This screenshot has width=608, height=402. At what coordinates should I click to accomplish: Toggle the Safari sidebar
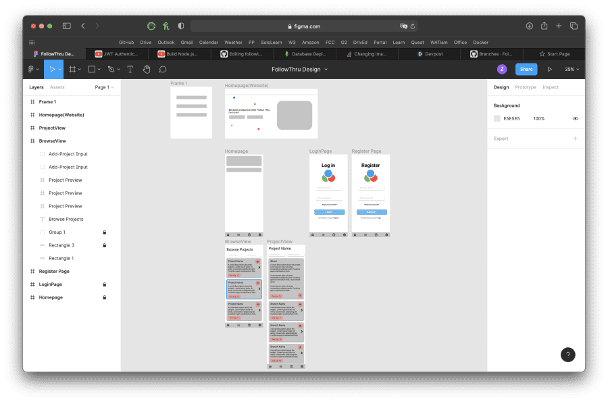click(67, 26)
